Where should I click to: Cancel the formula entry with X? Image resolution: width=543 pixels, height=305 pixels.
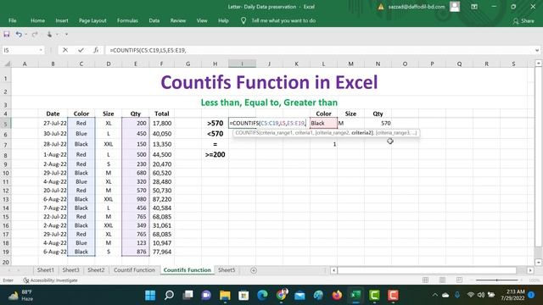pyautogui.click(x=65, y=50)
